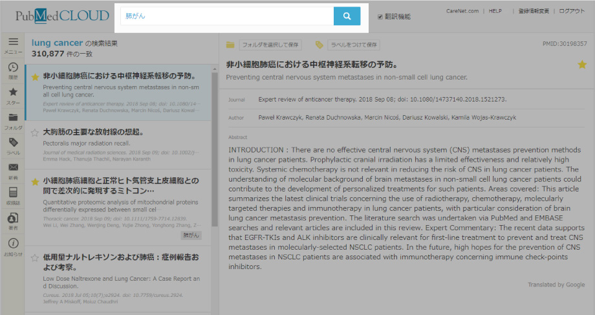This screenshot has height=315, width=595.
Task: Toggle star on Low Dose Naltrexone result
Action: 34,258
